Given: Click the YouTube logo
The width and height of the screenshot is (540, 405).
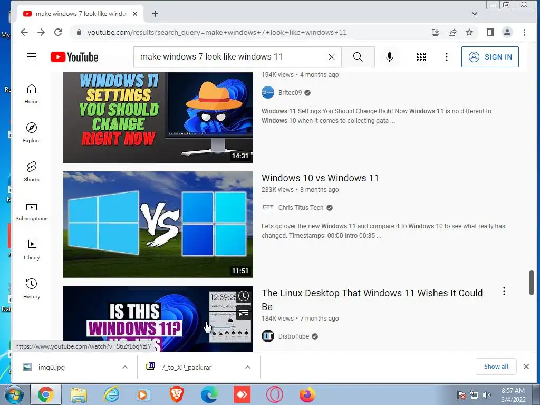Looking at the screenshot, I should pos(74,57).
